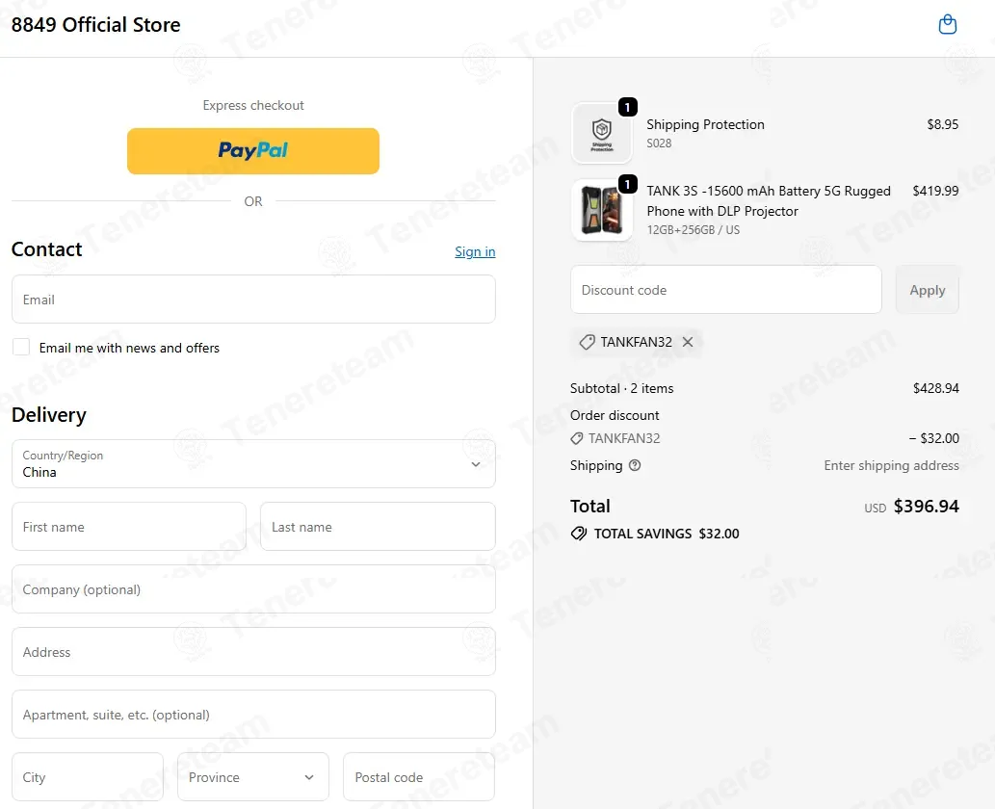Expand the Country/Region dropdown
The image size is (995, 809).
(253, 464)
